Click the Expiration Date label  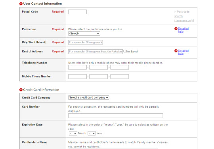[x=32, y=125]
